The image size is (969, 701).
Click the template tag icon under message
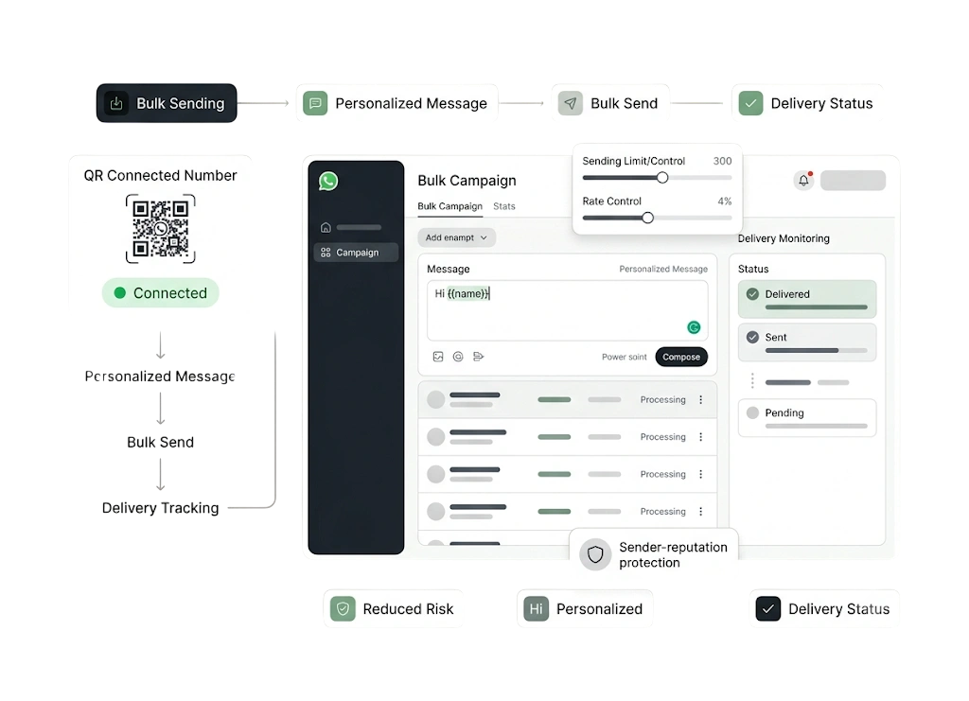click(478, 357)
